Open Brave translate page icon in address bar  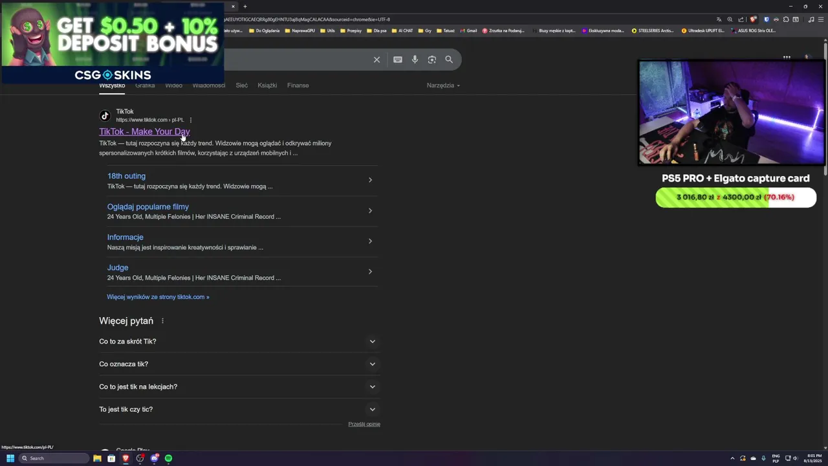click(x=719, y=19)
